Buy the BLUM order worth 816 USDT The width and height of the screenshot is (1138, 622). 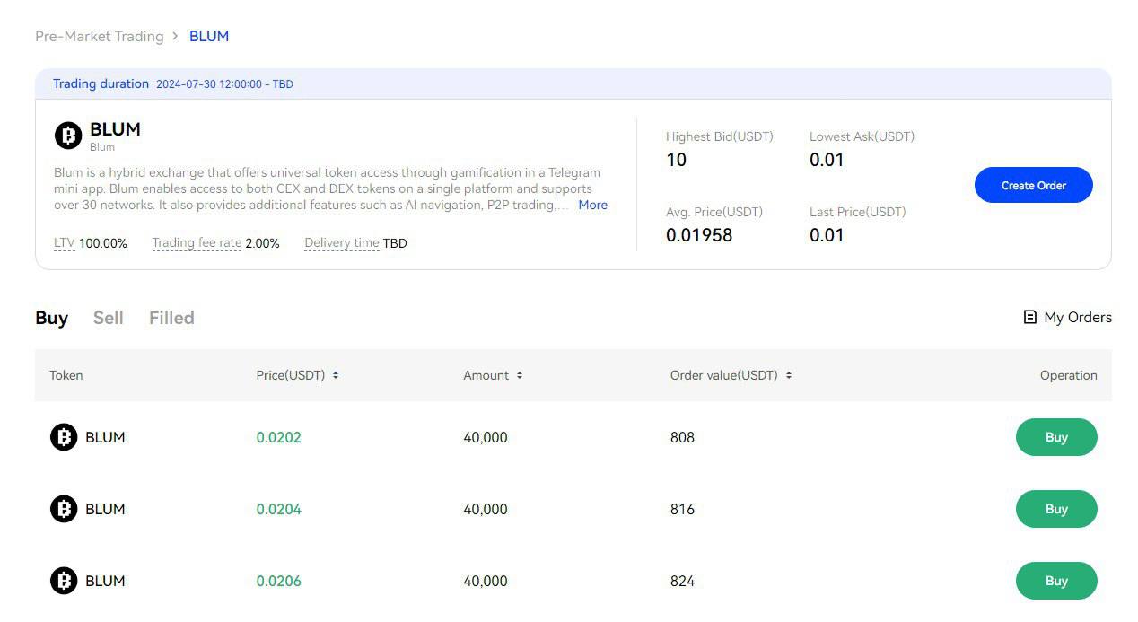(1055, 509)
